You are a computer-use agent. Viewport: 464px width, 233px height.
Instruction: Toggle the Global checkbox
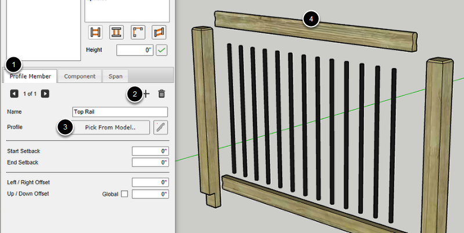coord(124,194)
